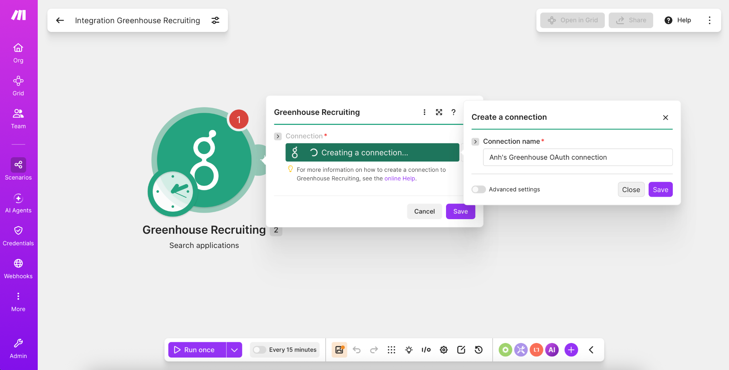
Task: Open the Admin section
Action: [x=18, y=349]
